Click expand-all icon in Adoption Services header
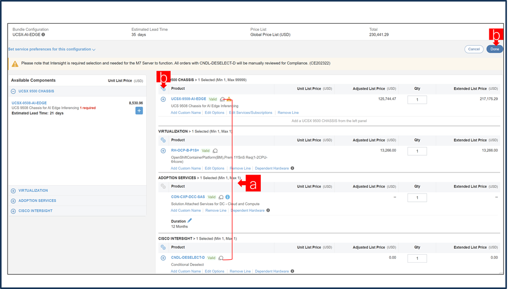Viewport: 509px width, 289px height. (163, 187)
